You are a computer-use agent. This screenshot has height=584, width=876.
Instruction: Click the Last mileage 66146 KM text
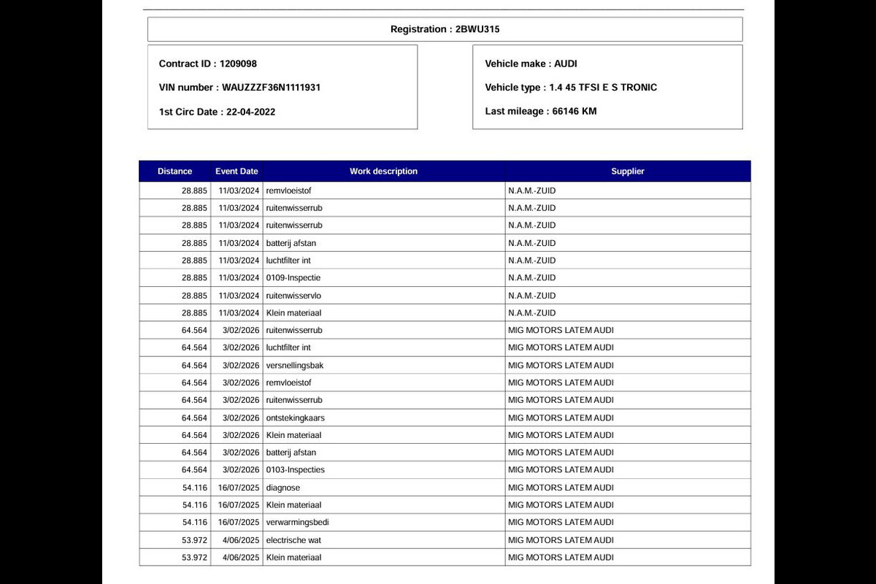[x=541, y=111]
